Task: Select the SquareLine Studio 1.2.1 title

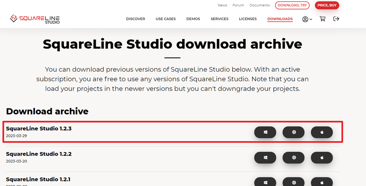Action: coord(38,180)
